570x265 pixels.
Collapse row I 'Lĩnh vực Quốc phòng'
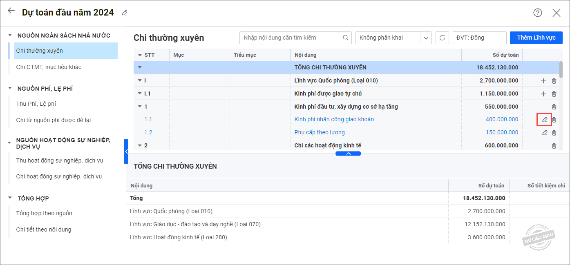coord(140,81)
